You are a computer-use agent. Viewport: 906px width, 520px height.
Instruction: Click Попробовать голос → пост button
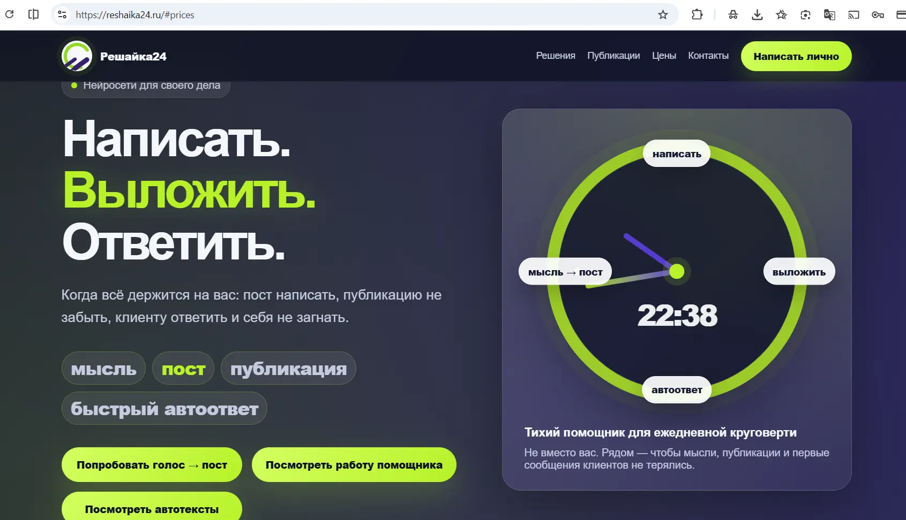pyautogui.click(x=152, y=464)
